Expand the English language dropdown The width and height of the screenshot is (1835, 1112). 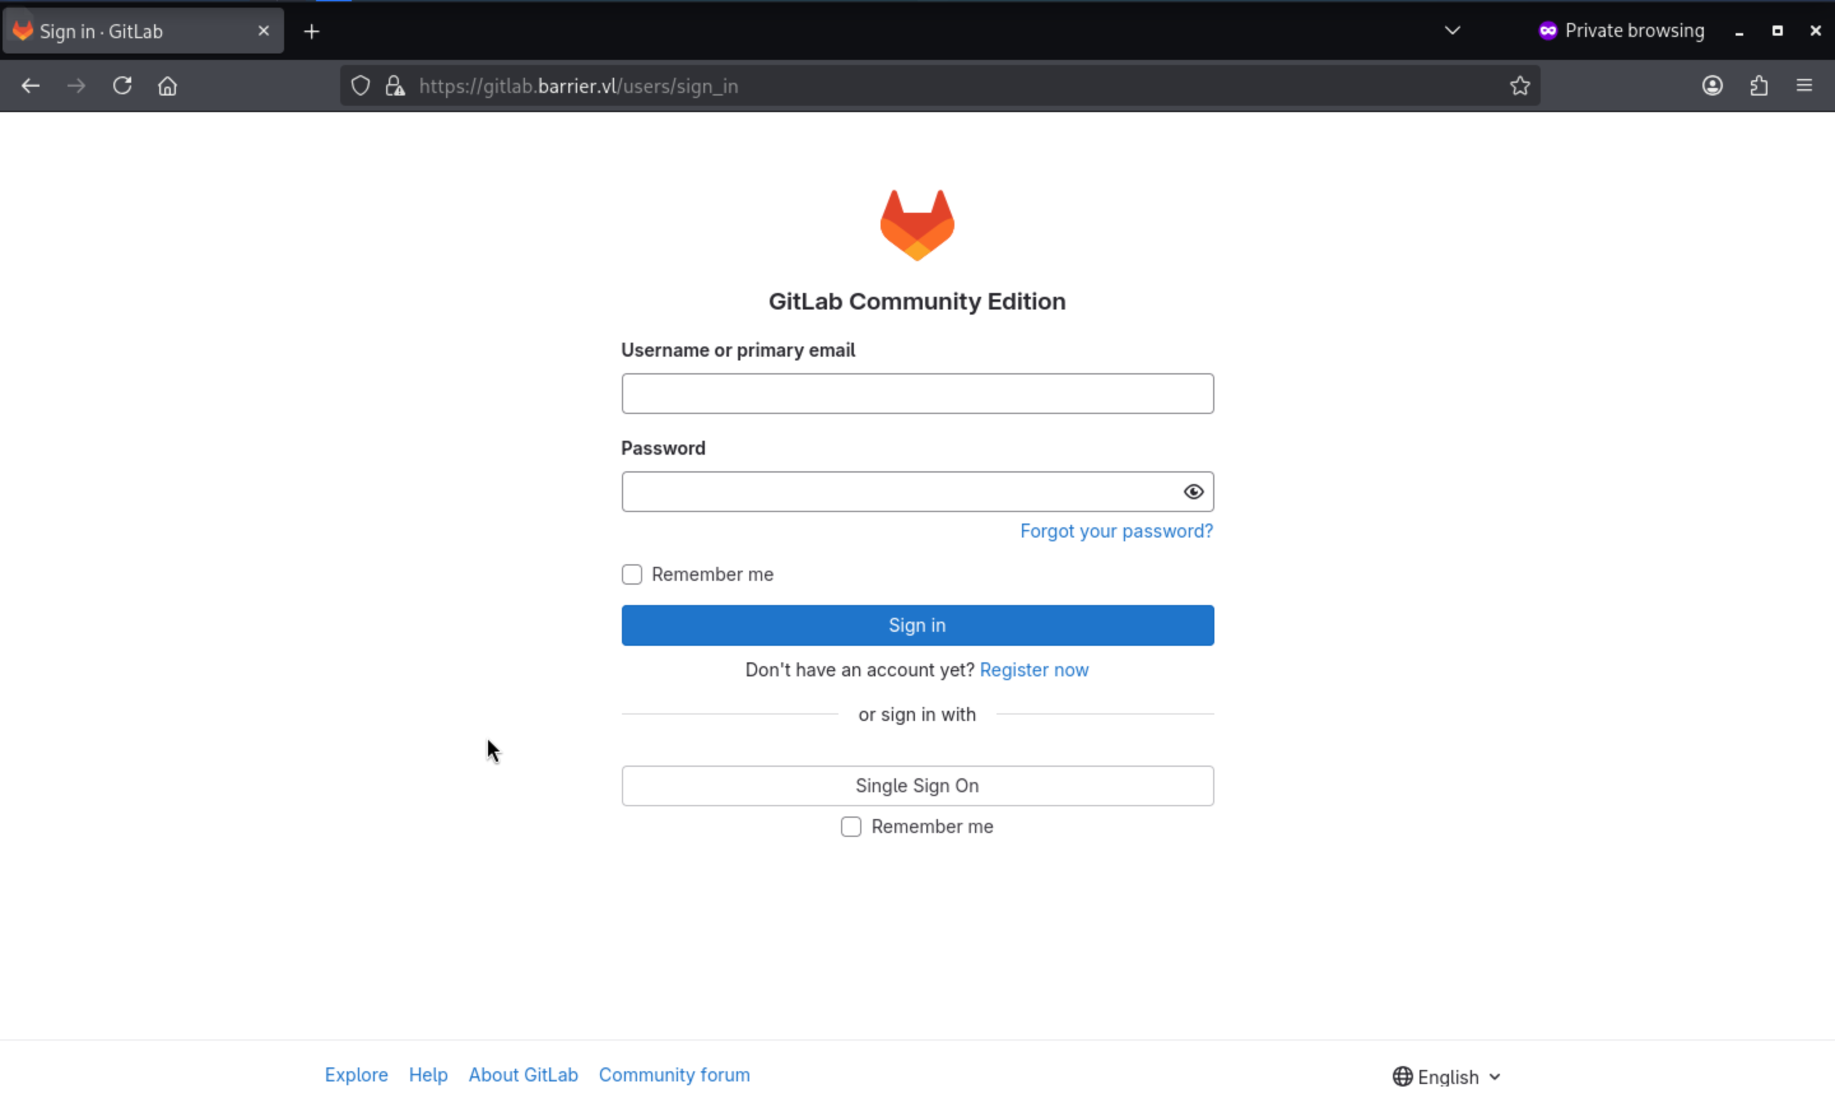tap(1447, 1077)
